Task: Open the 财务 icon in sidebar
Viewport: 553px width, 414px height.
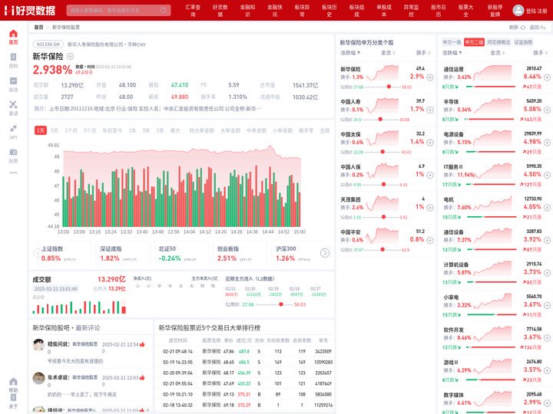Action: [x=13, y=152]
